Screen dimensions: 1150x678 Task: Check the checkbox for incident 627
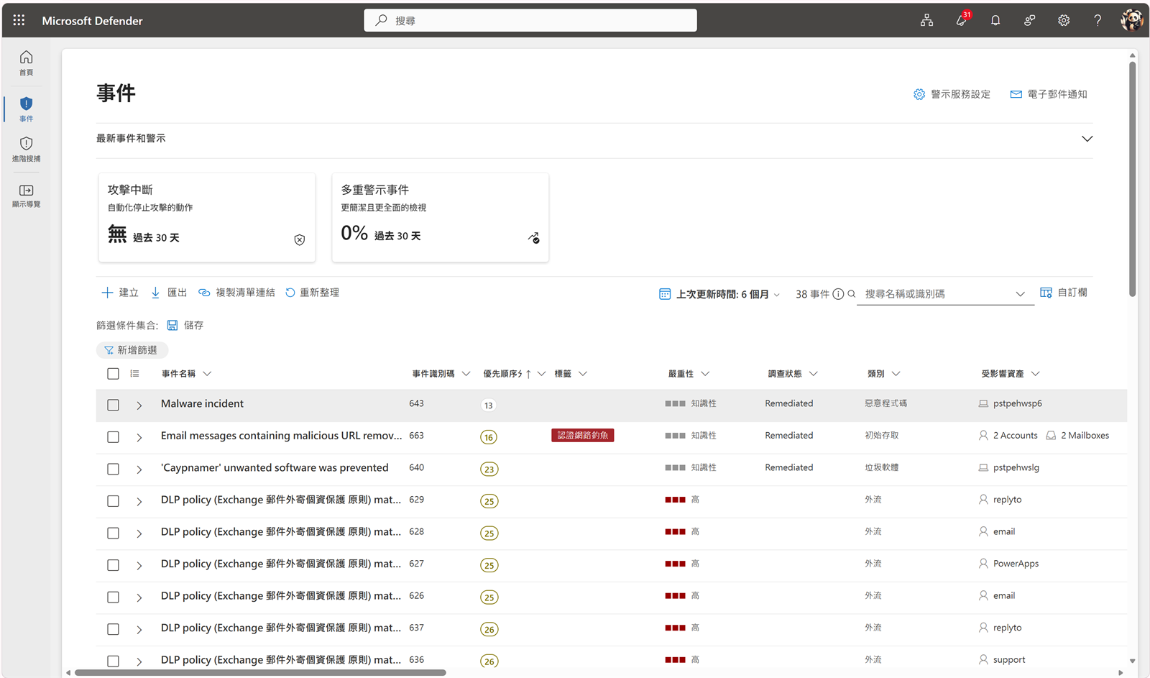click(113, 565)
